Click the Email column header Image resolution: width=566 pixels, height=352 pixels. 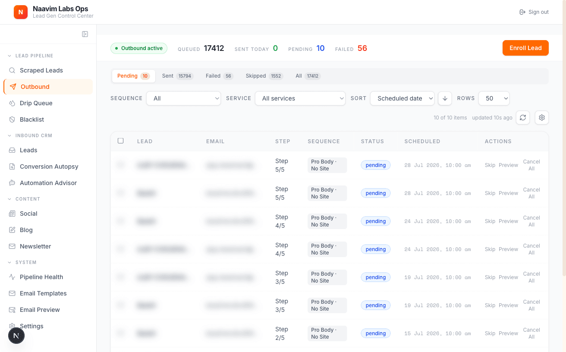(215, 141)
